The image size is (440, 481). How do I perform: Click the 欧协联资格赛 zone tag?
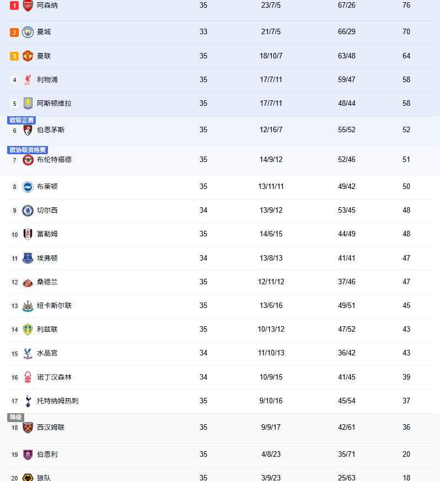point(28,150)
